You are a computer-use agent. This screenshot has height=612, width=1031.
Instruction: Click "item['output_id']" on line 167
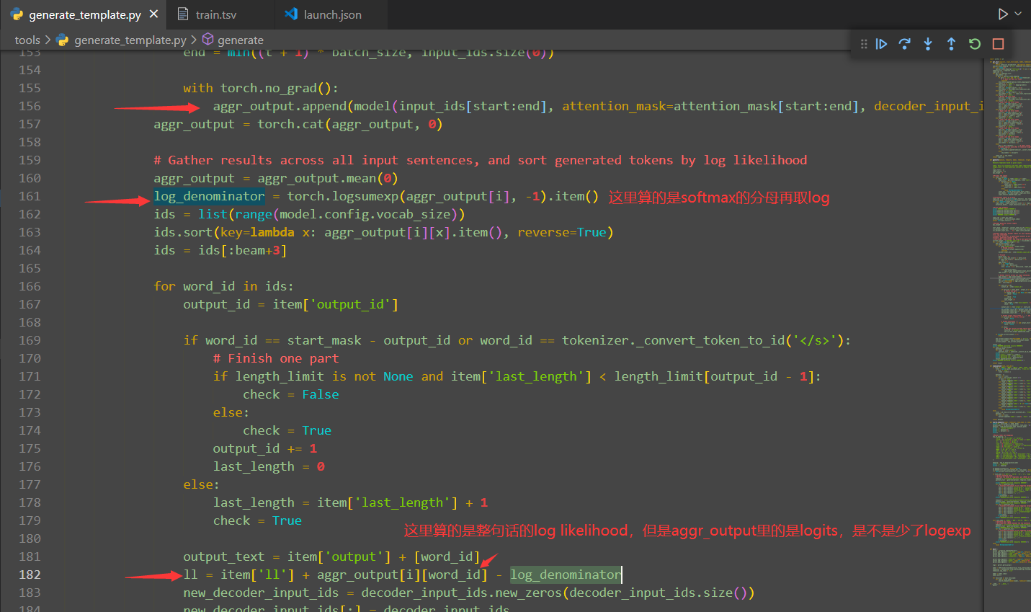point(335,304)
